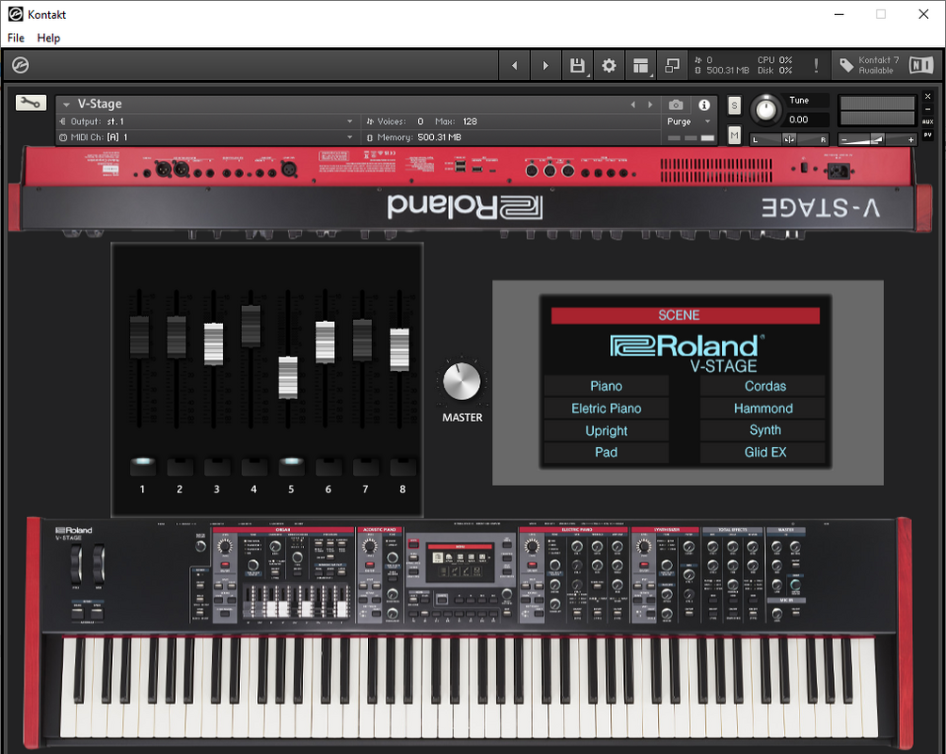Go to next instrument with right arrow
This screenshot has height=754, width=946.
click(545, 65)
